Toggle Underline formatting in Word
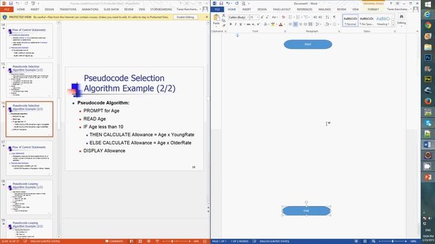Viewport: 435px width, 244px height. tap(240, 24)
